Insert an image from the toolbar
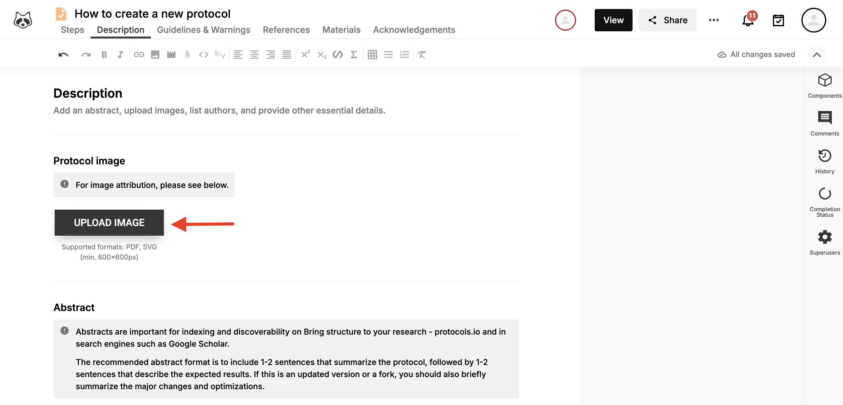The image size is (843, 405). (155, 55)
